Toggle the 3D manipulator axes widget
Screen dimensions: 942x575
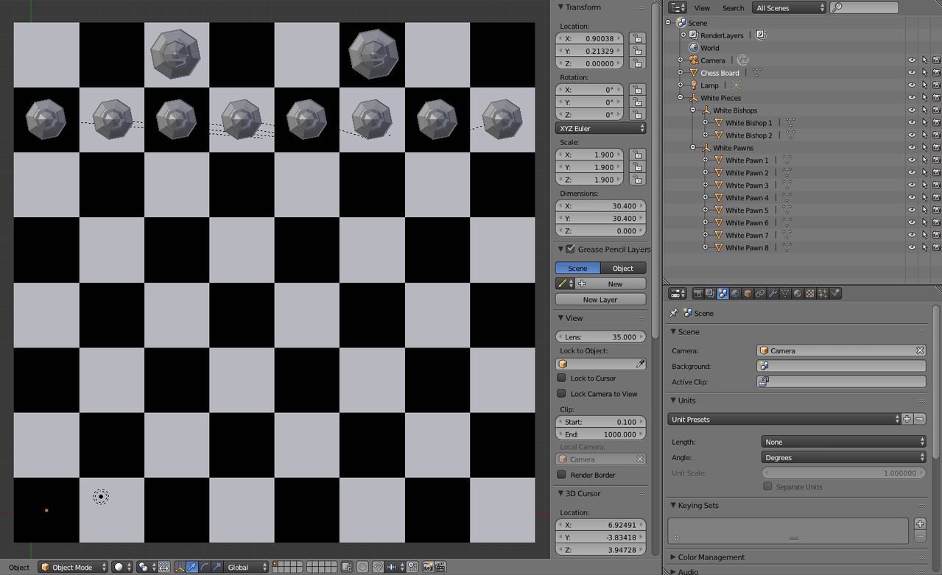[179, 567]
